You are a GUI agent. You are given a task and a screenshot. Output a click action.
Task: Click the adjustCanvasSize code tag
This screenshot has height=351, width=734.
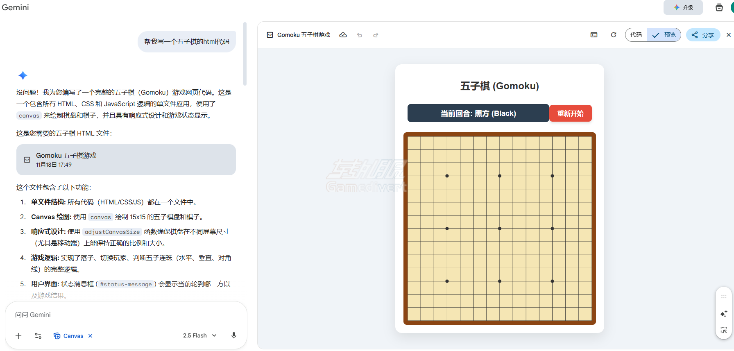112,232
